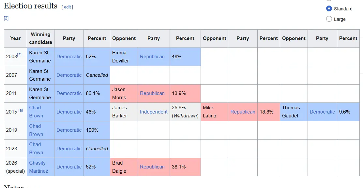Open note [a] beside 2015
This screenshot has width=363, height=188.
[x=21, y=111]
